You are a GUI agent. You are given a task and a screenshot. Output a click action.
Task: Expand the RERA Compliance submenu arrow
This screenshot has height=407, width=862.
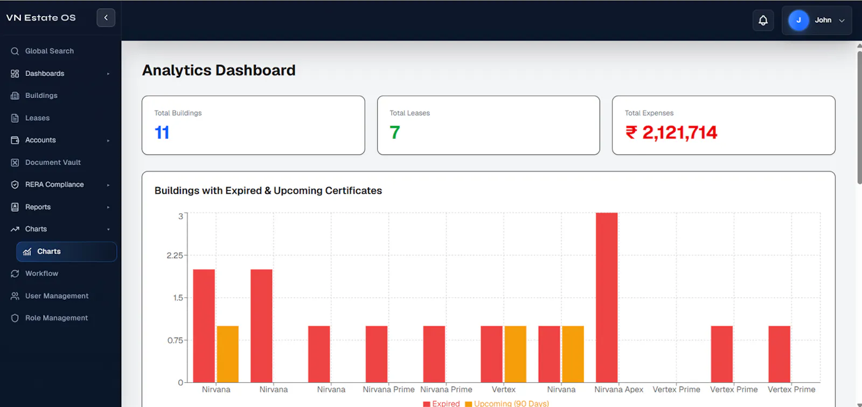pyautogui.click(x=108, y=185)
